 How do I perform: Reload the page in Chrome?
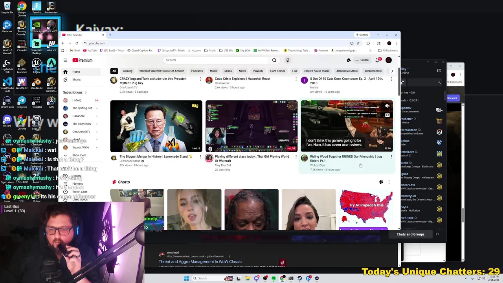point(77,43)
